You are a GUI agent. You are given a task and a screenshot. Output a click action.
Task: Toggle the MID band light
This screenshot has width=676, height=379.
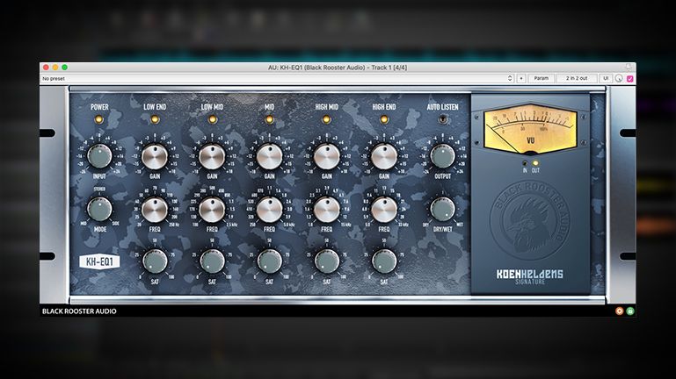coord(270,119)
